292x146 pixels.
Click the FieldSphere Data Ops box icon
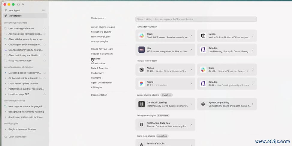[x=142, y=125]
